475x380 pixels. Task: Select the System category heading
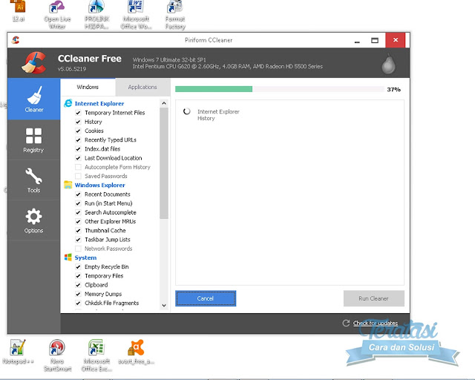pos(85,258)
